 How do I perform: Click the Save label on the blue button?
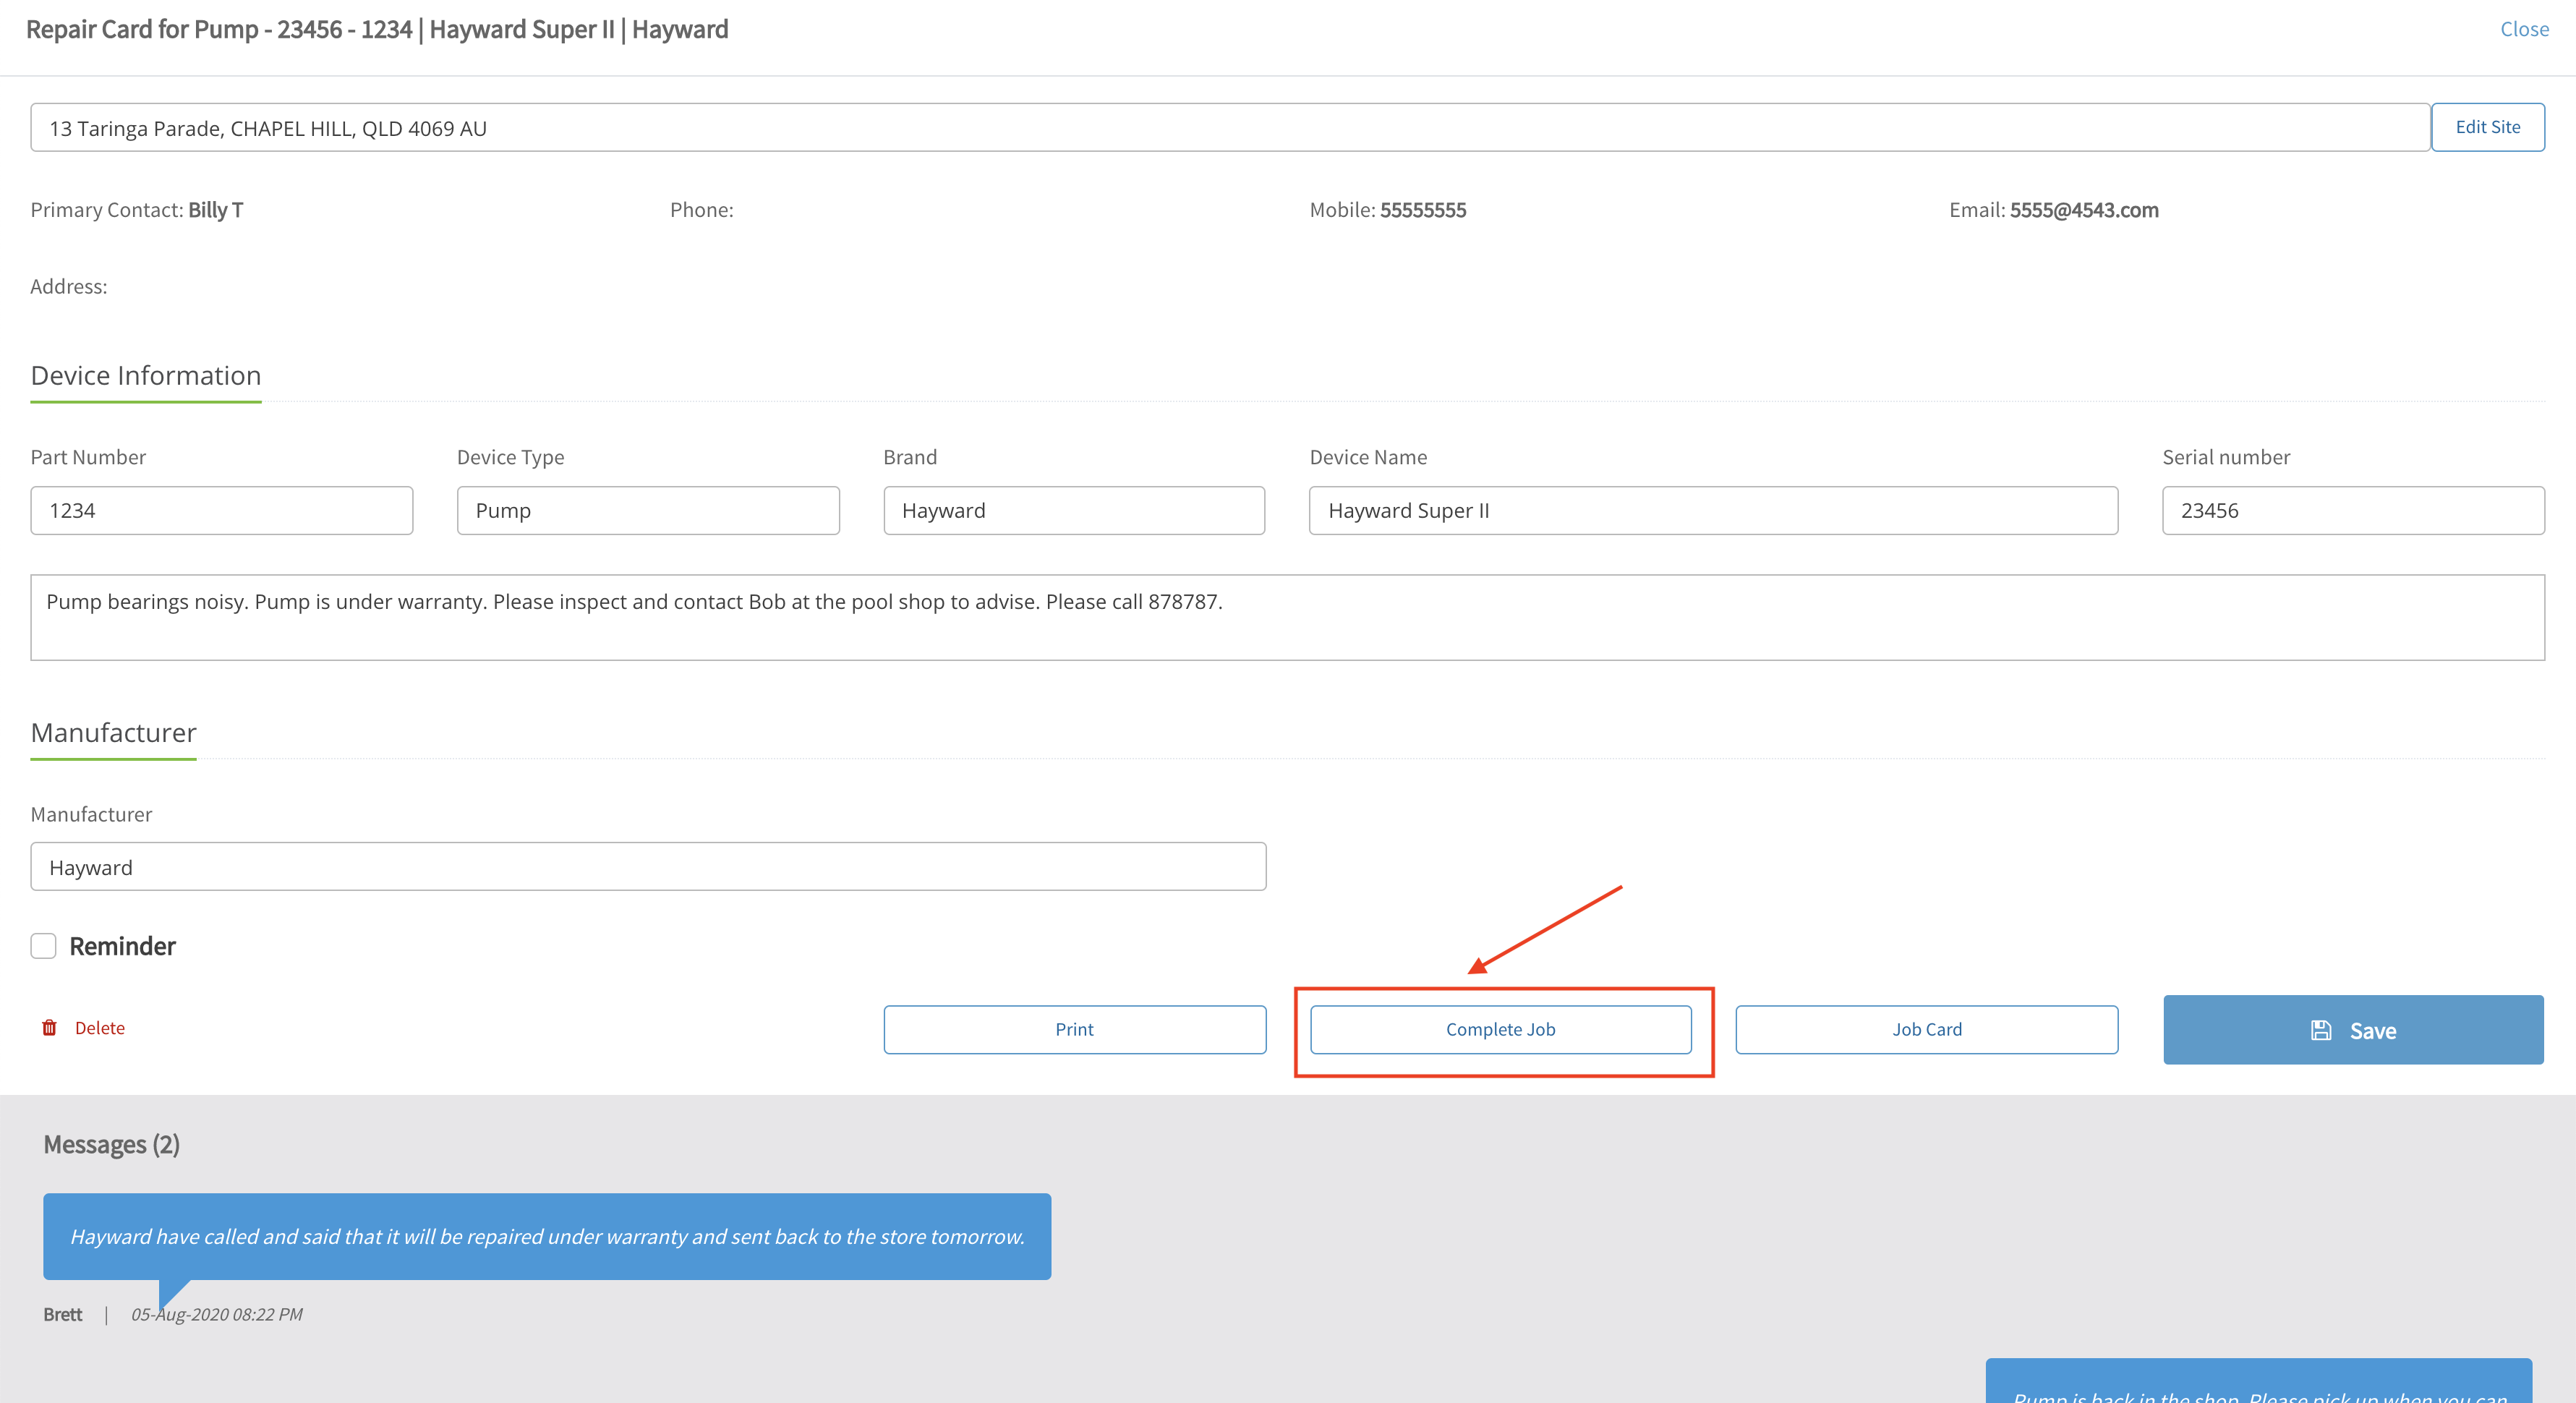coord(2373,1031)
